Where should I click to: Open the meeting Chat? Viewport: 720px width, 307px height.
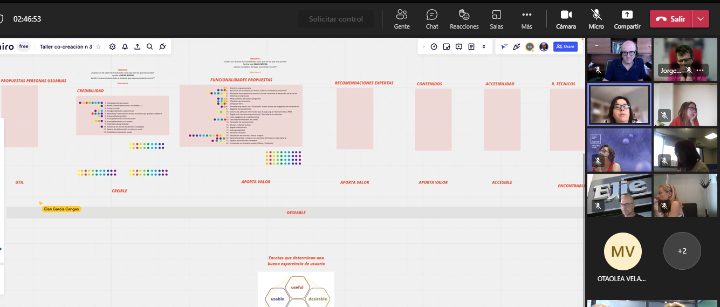coord(431,19)
